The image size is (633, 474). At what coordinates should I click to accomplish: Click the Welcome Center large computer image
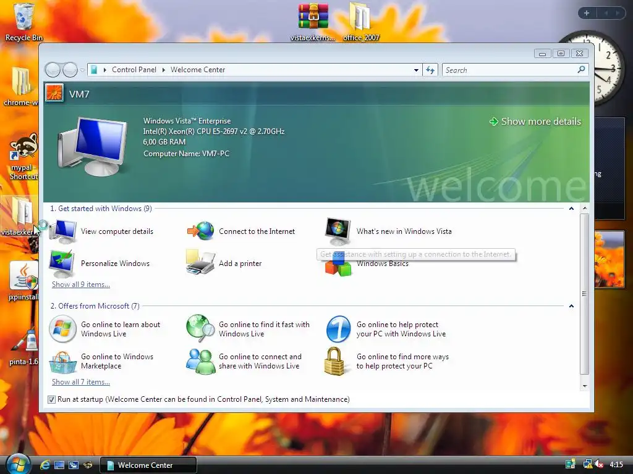point(93,147)
